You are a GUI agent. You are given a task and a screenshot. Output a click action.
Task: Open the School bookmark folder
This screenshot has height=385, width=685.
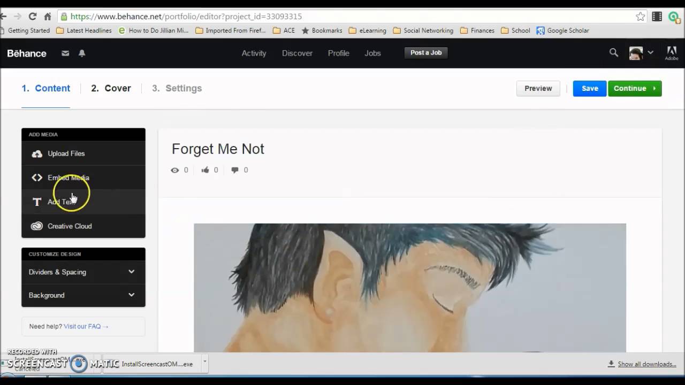pos(515,30)
